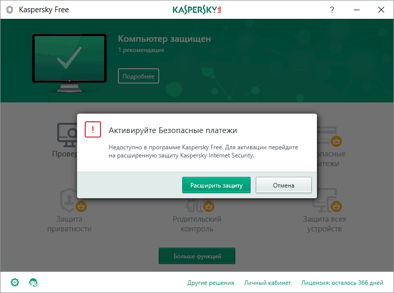
Task: Click the 1 рекомендация text
Action: [141, 50]
